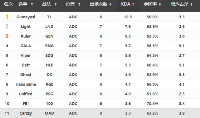Open the filter icon next to 选手
This screenshot has height=118, width=200.
tap(32, 4)
